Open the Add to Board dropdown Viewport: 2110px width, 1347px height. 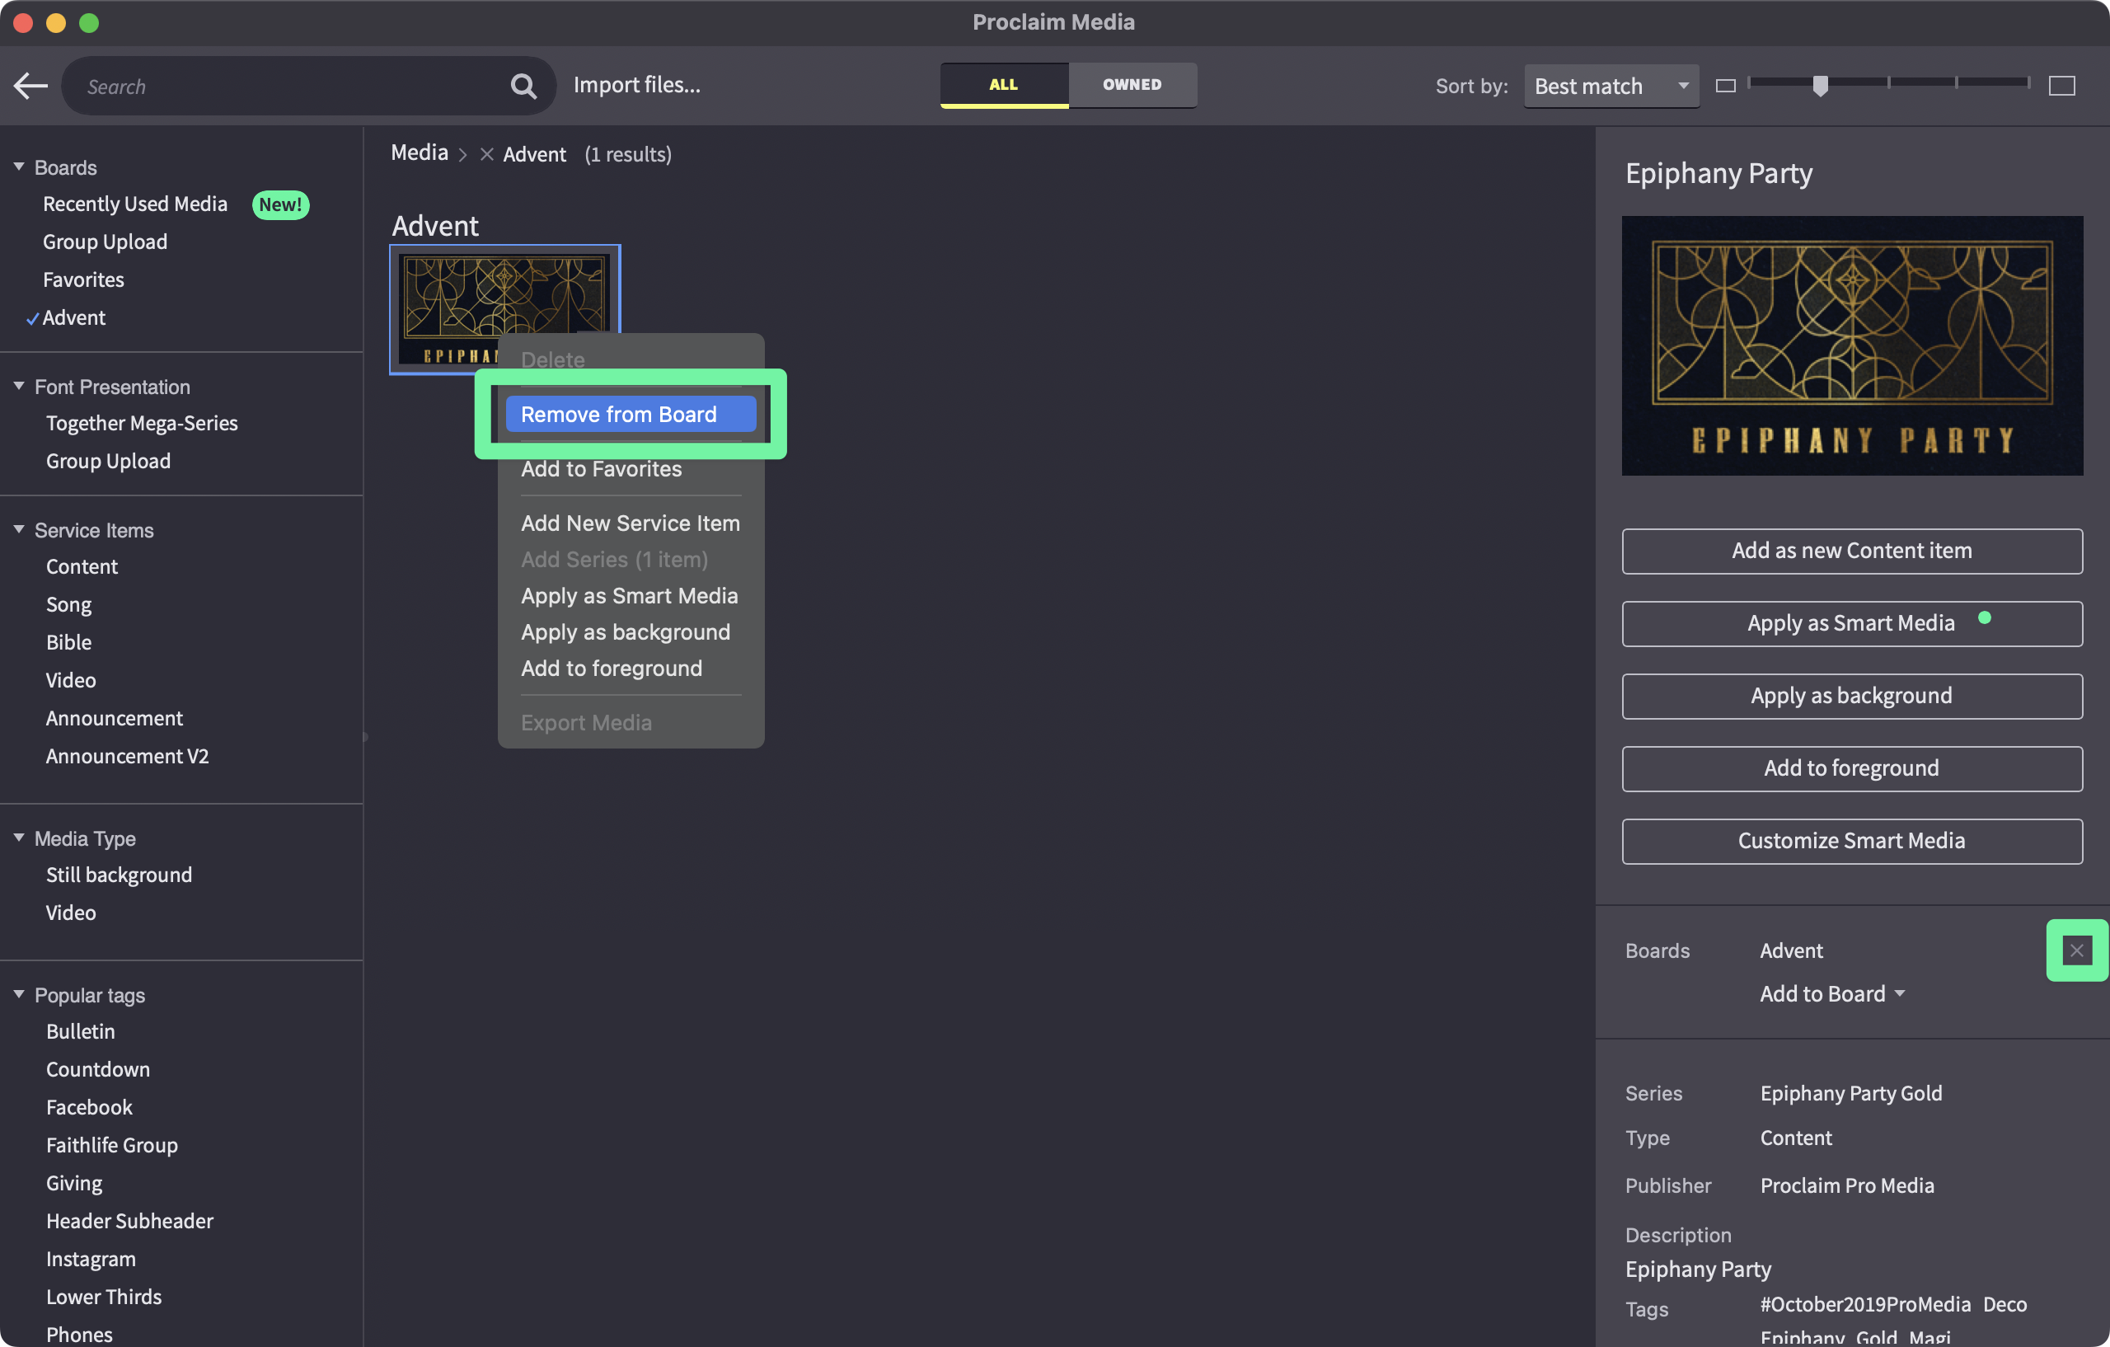point(1832,993)
